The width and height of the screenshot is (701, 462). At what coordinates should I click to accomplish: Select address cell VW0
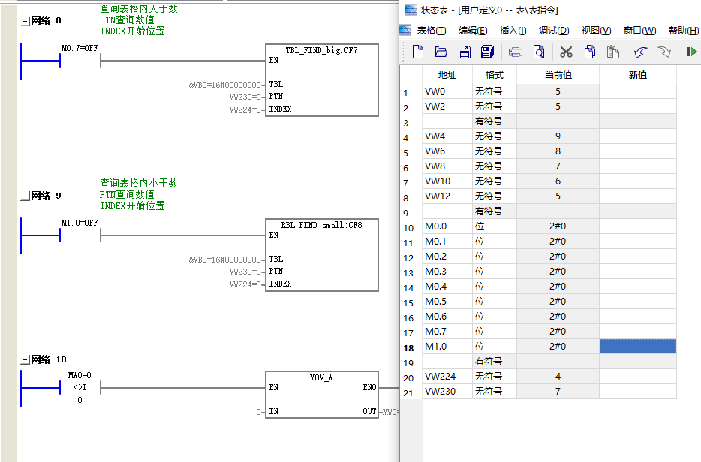[447, 91]
